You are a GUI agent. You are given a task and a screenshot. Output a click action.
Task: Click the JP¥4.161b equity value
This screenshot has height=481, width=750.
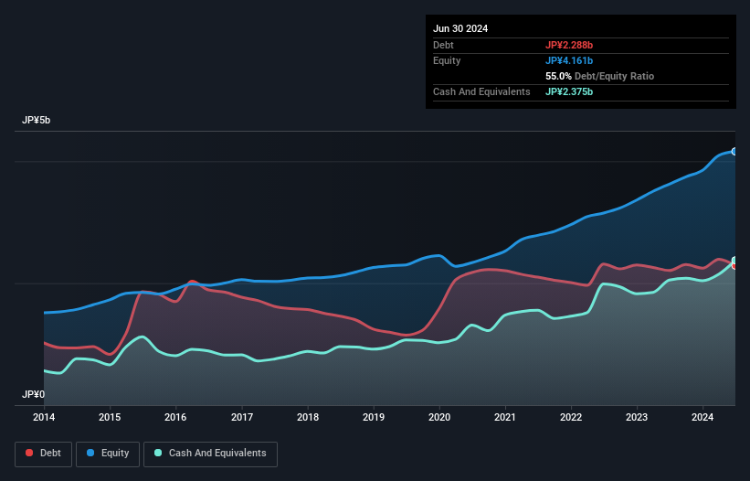tap(569, 60)
